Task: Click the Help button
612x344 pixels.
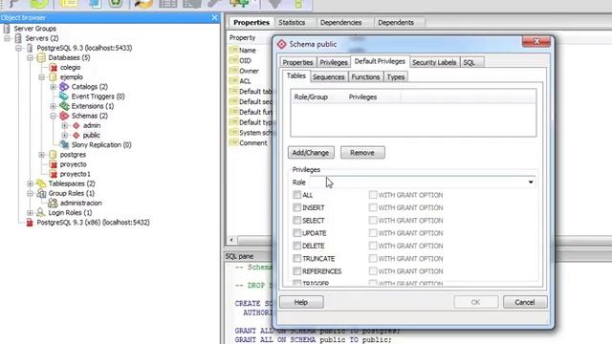Action: point(301,302)
